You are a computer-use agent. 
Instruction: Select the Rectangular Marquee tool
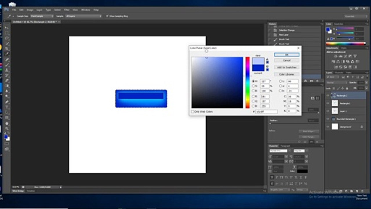pos(7,33)
